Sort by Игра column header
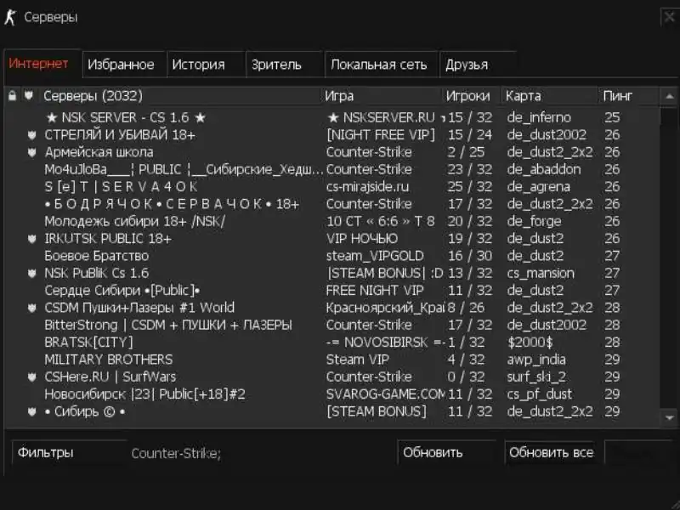680x510 pixels. [381, 95]
